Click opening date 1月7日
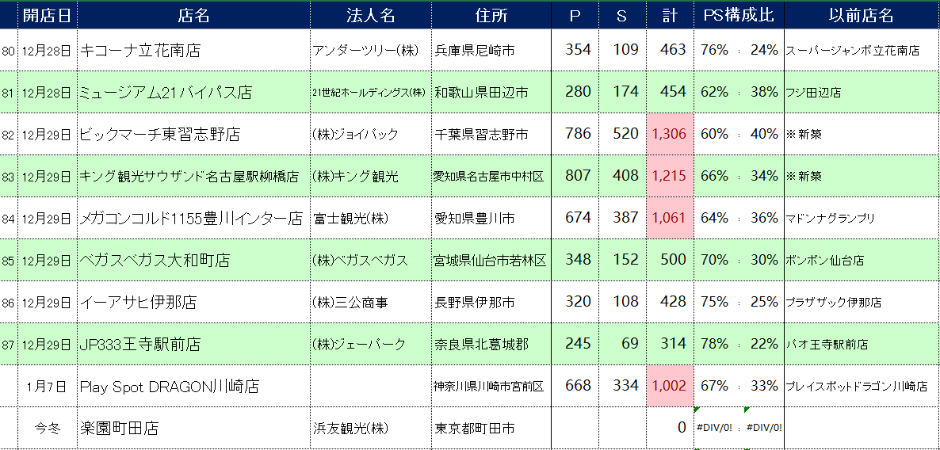 pyautogui.click(x=48, y=386)
